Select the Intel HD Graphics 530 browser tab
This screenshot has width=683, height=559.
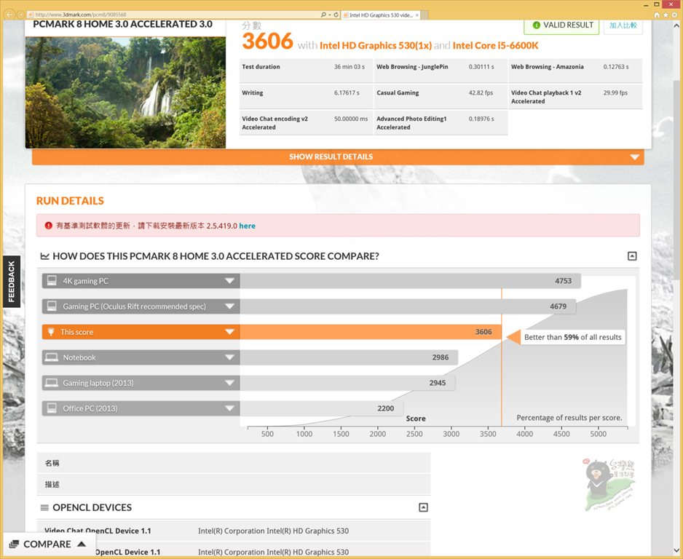coord(380,15)
